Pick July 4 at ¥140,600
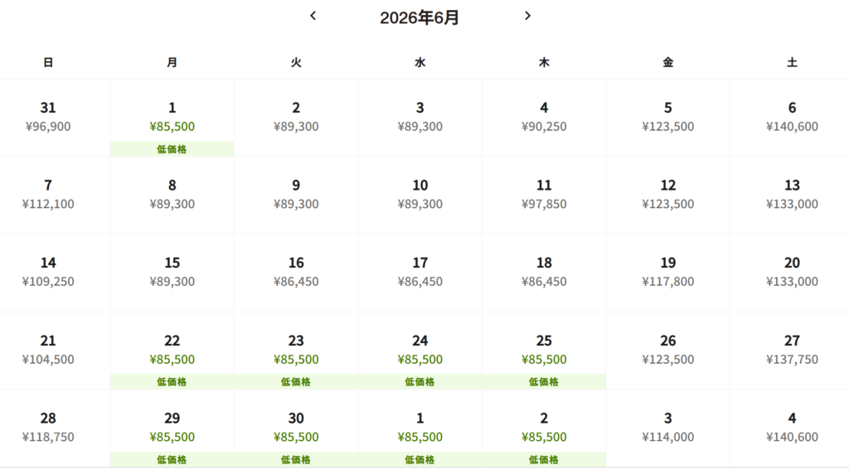 [x=792, y=427]
